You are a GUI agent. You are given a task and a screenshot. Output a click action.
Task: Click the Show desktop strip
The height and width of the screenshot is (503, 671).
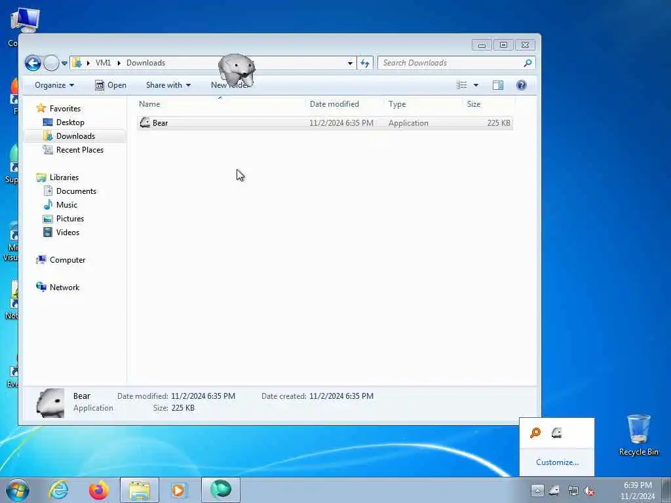coord(666,490)
